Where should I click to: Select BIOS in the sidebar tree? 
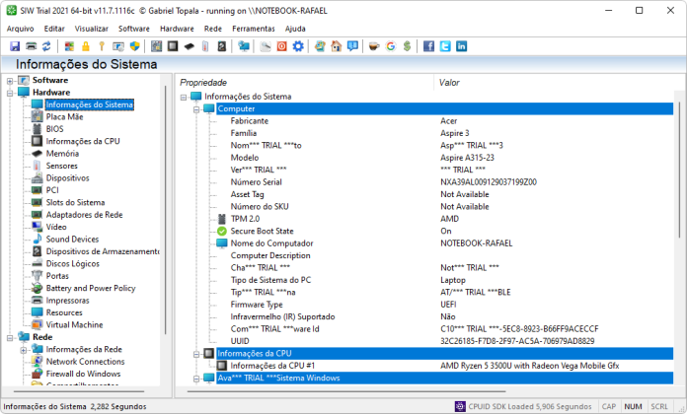54,129
